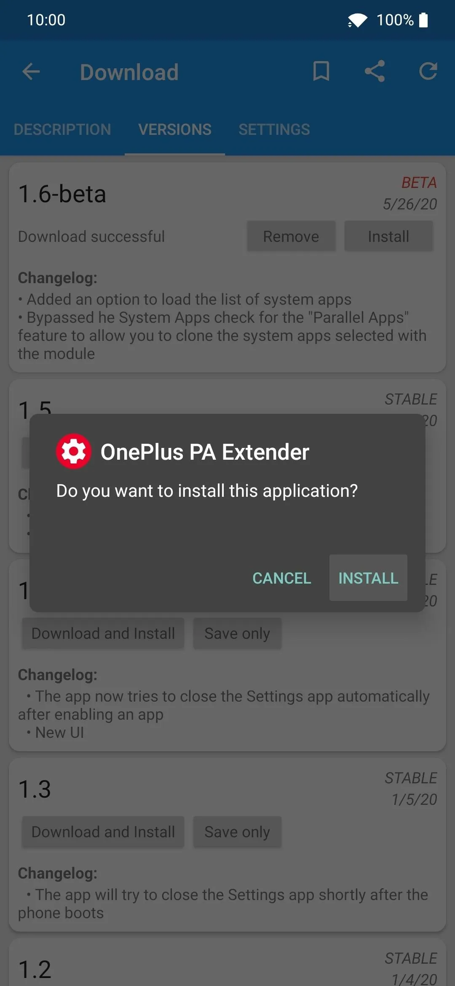
Task: Click Save only for version 1.3
Action: coord(237,832)
